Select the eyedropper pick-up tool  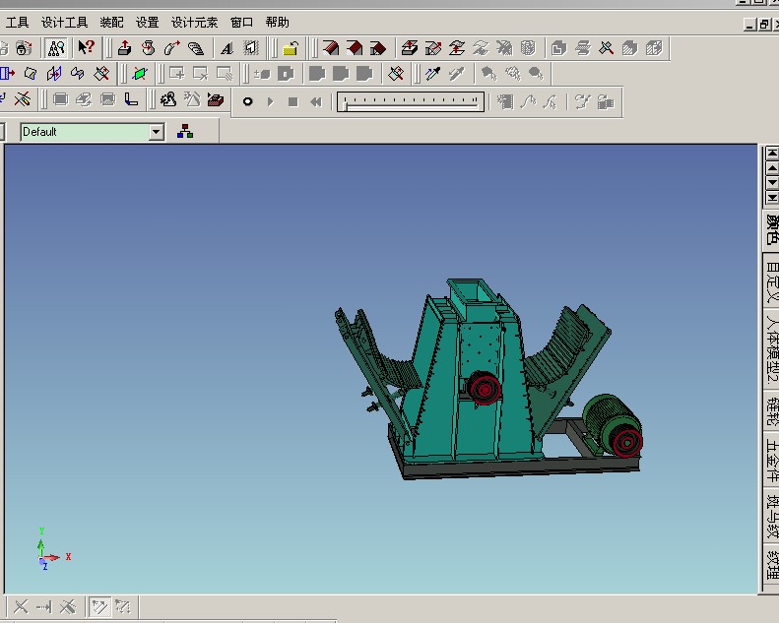point(432,74)
